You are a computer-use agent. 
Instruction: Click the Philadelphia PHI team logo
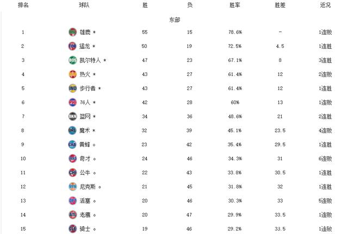click(x=72, y=102)
